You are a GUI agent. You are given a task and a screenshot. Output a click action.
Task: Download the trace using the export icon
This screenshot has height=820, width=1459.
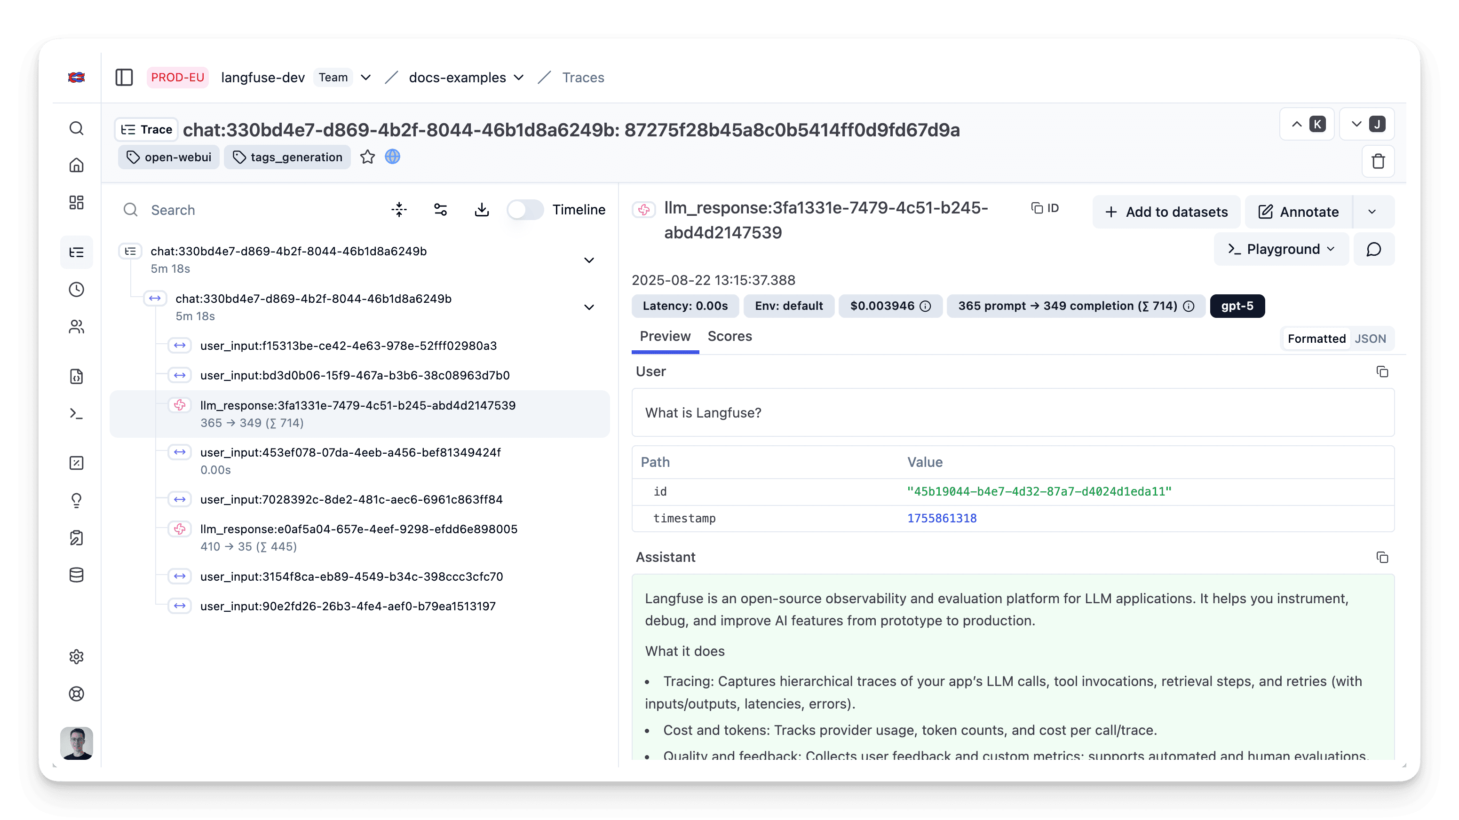[x=482, y=210]
